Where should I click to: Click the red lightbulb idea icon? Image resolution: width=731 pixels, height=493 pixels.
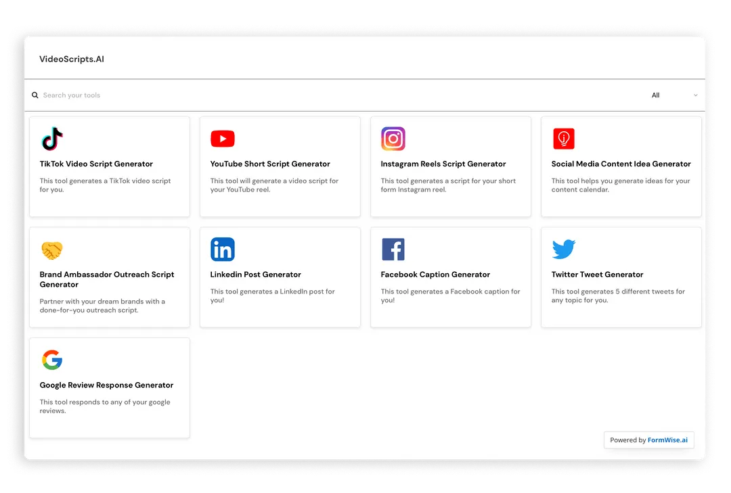563,139
